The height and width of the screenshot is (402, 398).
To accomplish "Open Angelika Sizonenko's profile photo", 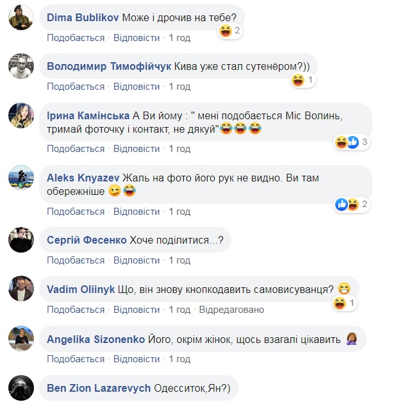I will 21,339.
